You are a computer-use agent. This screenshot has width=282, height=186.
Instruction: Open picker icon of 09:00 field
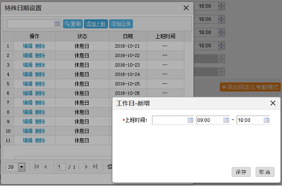pyautogui.click(x=226, y=120)
